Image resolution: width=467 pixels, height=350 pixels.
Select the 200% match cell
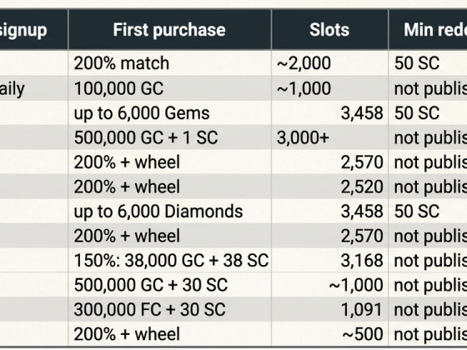coord(169,63)
